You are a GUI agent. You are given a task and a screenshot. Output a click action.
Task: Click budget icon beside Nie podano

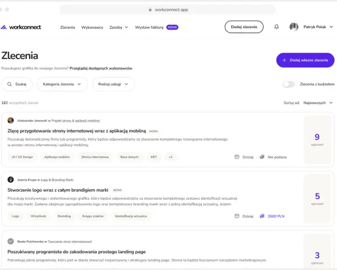tap(262, 157)
